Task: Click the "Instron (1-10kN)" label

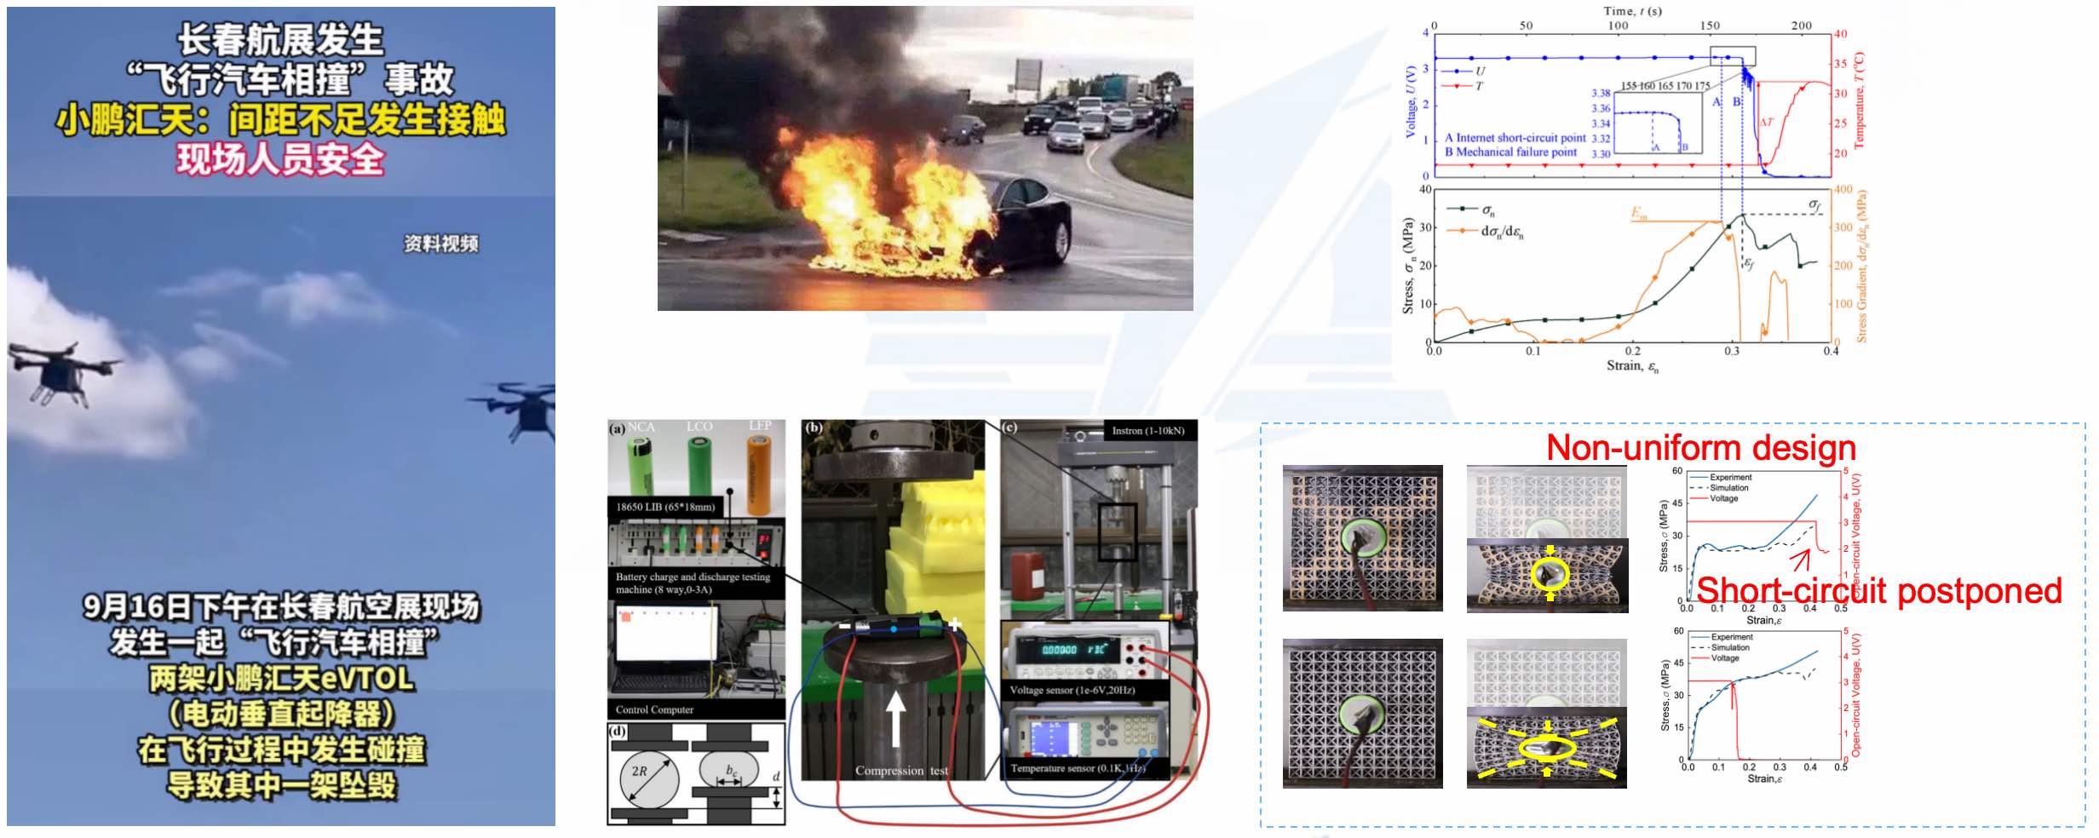Action: point(1147,431)
